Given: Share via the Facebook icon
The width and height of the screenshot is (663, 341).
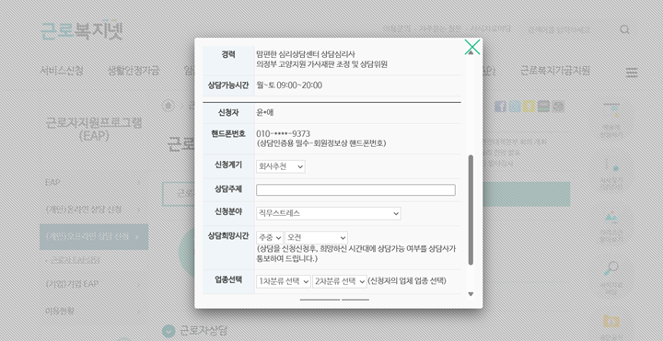Looking at the screenshot, I should point(501,107).
